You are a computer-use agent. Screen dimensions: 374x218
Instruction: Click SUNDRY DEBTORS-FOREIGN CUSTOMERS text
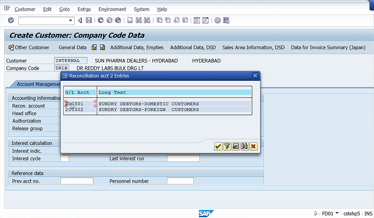point(149,109)
